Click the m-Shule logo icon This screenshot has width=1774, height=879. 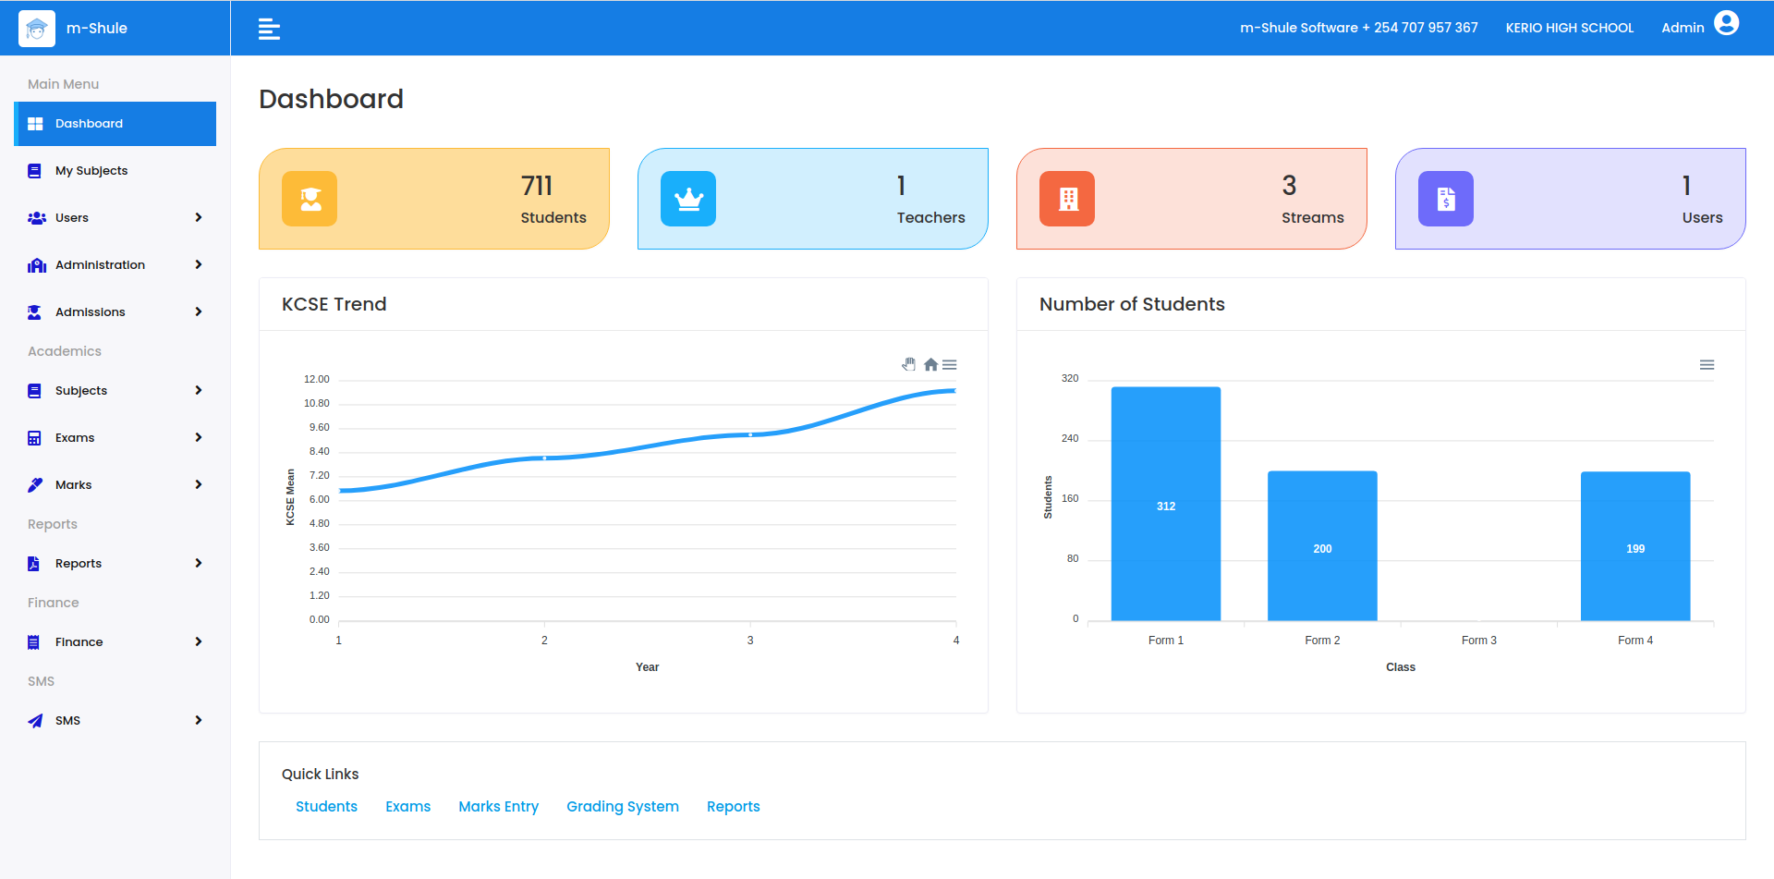[37, 29]
